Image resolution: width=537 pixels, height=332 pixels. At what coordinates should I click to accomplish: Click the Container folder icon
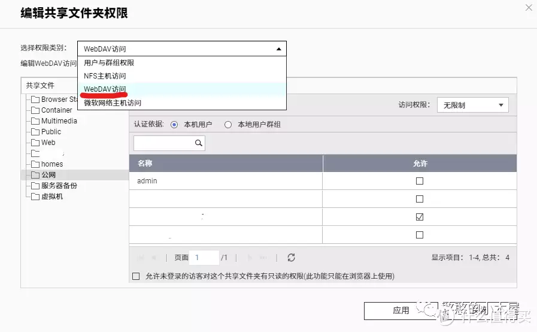[35, 110]
